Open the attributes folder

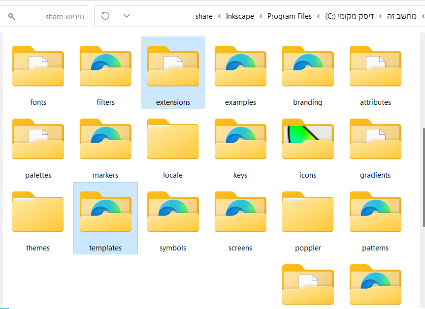click(x=375, y=66)
